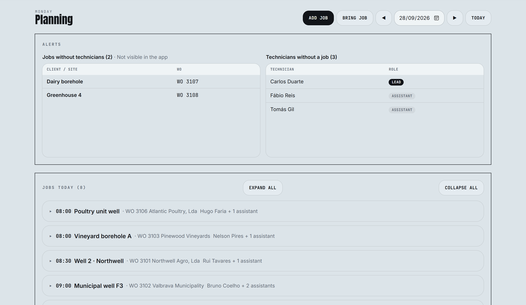Click the WO column header
Viewport: 526px width, 305px height.
point(179,69)
